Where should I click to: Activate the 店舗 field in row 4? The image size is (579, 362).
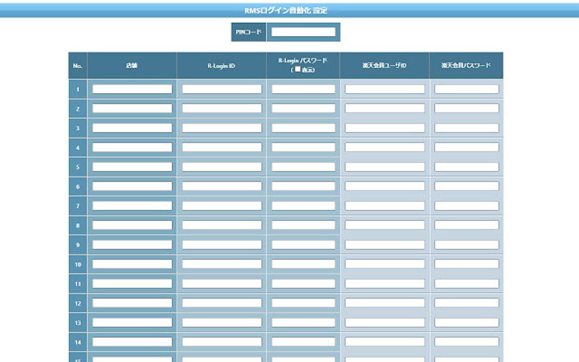[132, 148]
